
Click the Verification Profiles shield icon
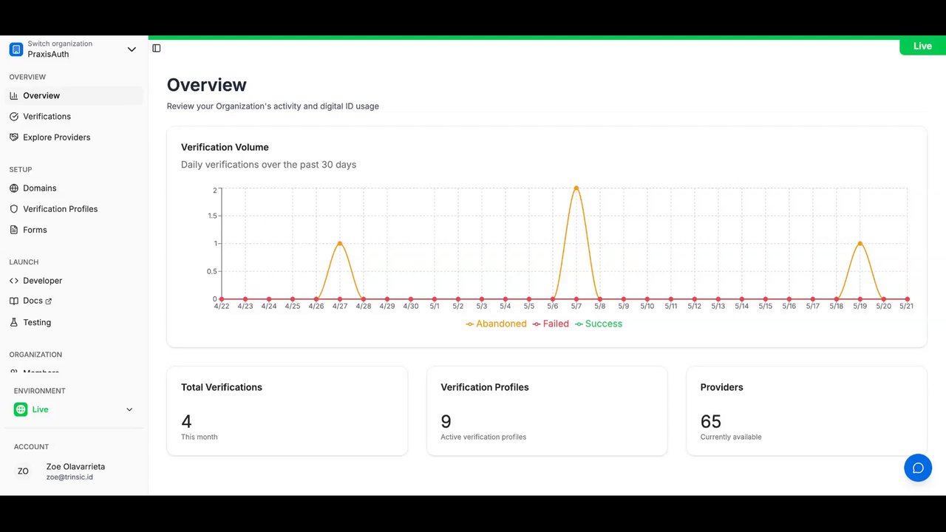(x=14, y=209)
